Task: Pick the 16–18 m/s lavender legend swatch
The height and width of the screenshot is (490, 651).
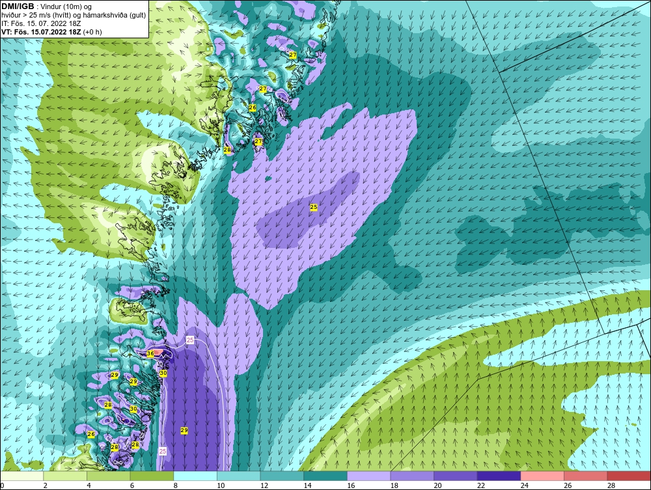Action: coord(368,476)
